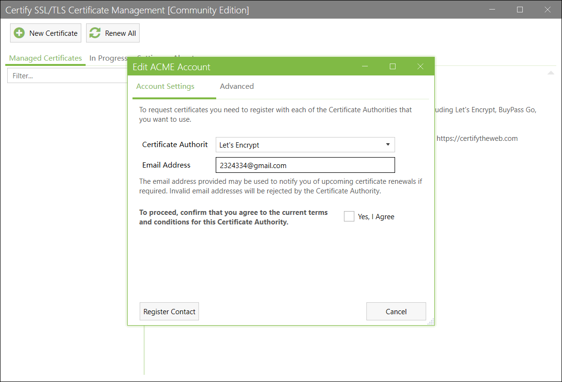Viewport: 562px width, 382px height.
Task: Switch to the Account Settings tab
Action: coord(165,86)
